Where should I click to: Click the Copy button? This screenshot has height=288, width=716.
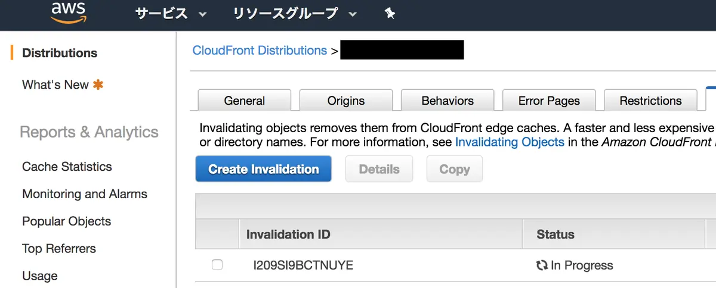455,169
